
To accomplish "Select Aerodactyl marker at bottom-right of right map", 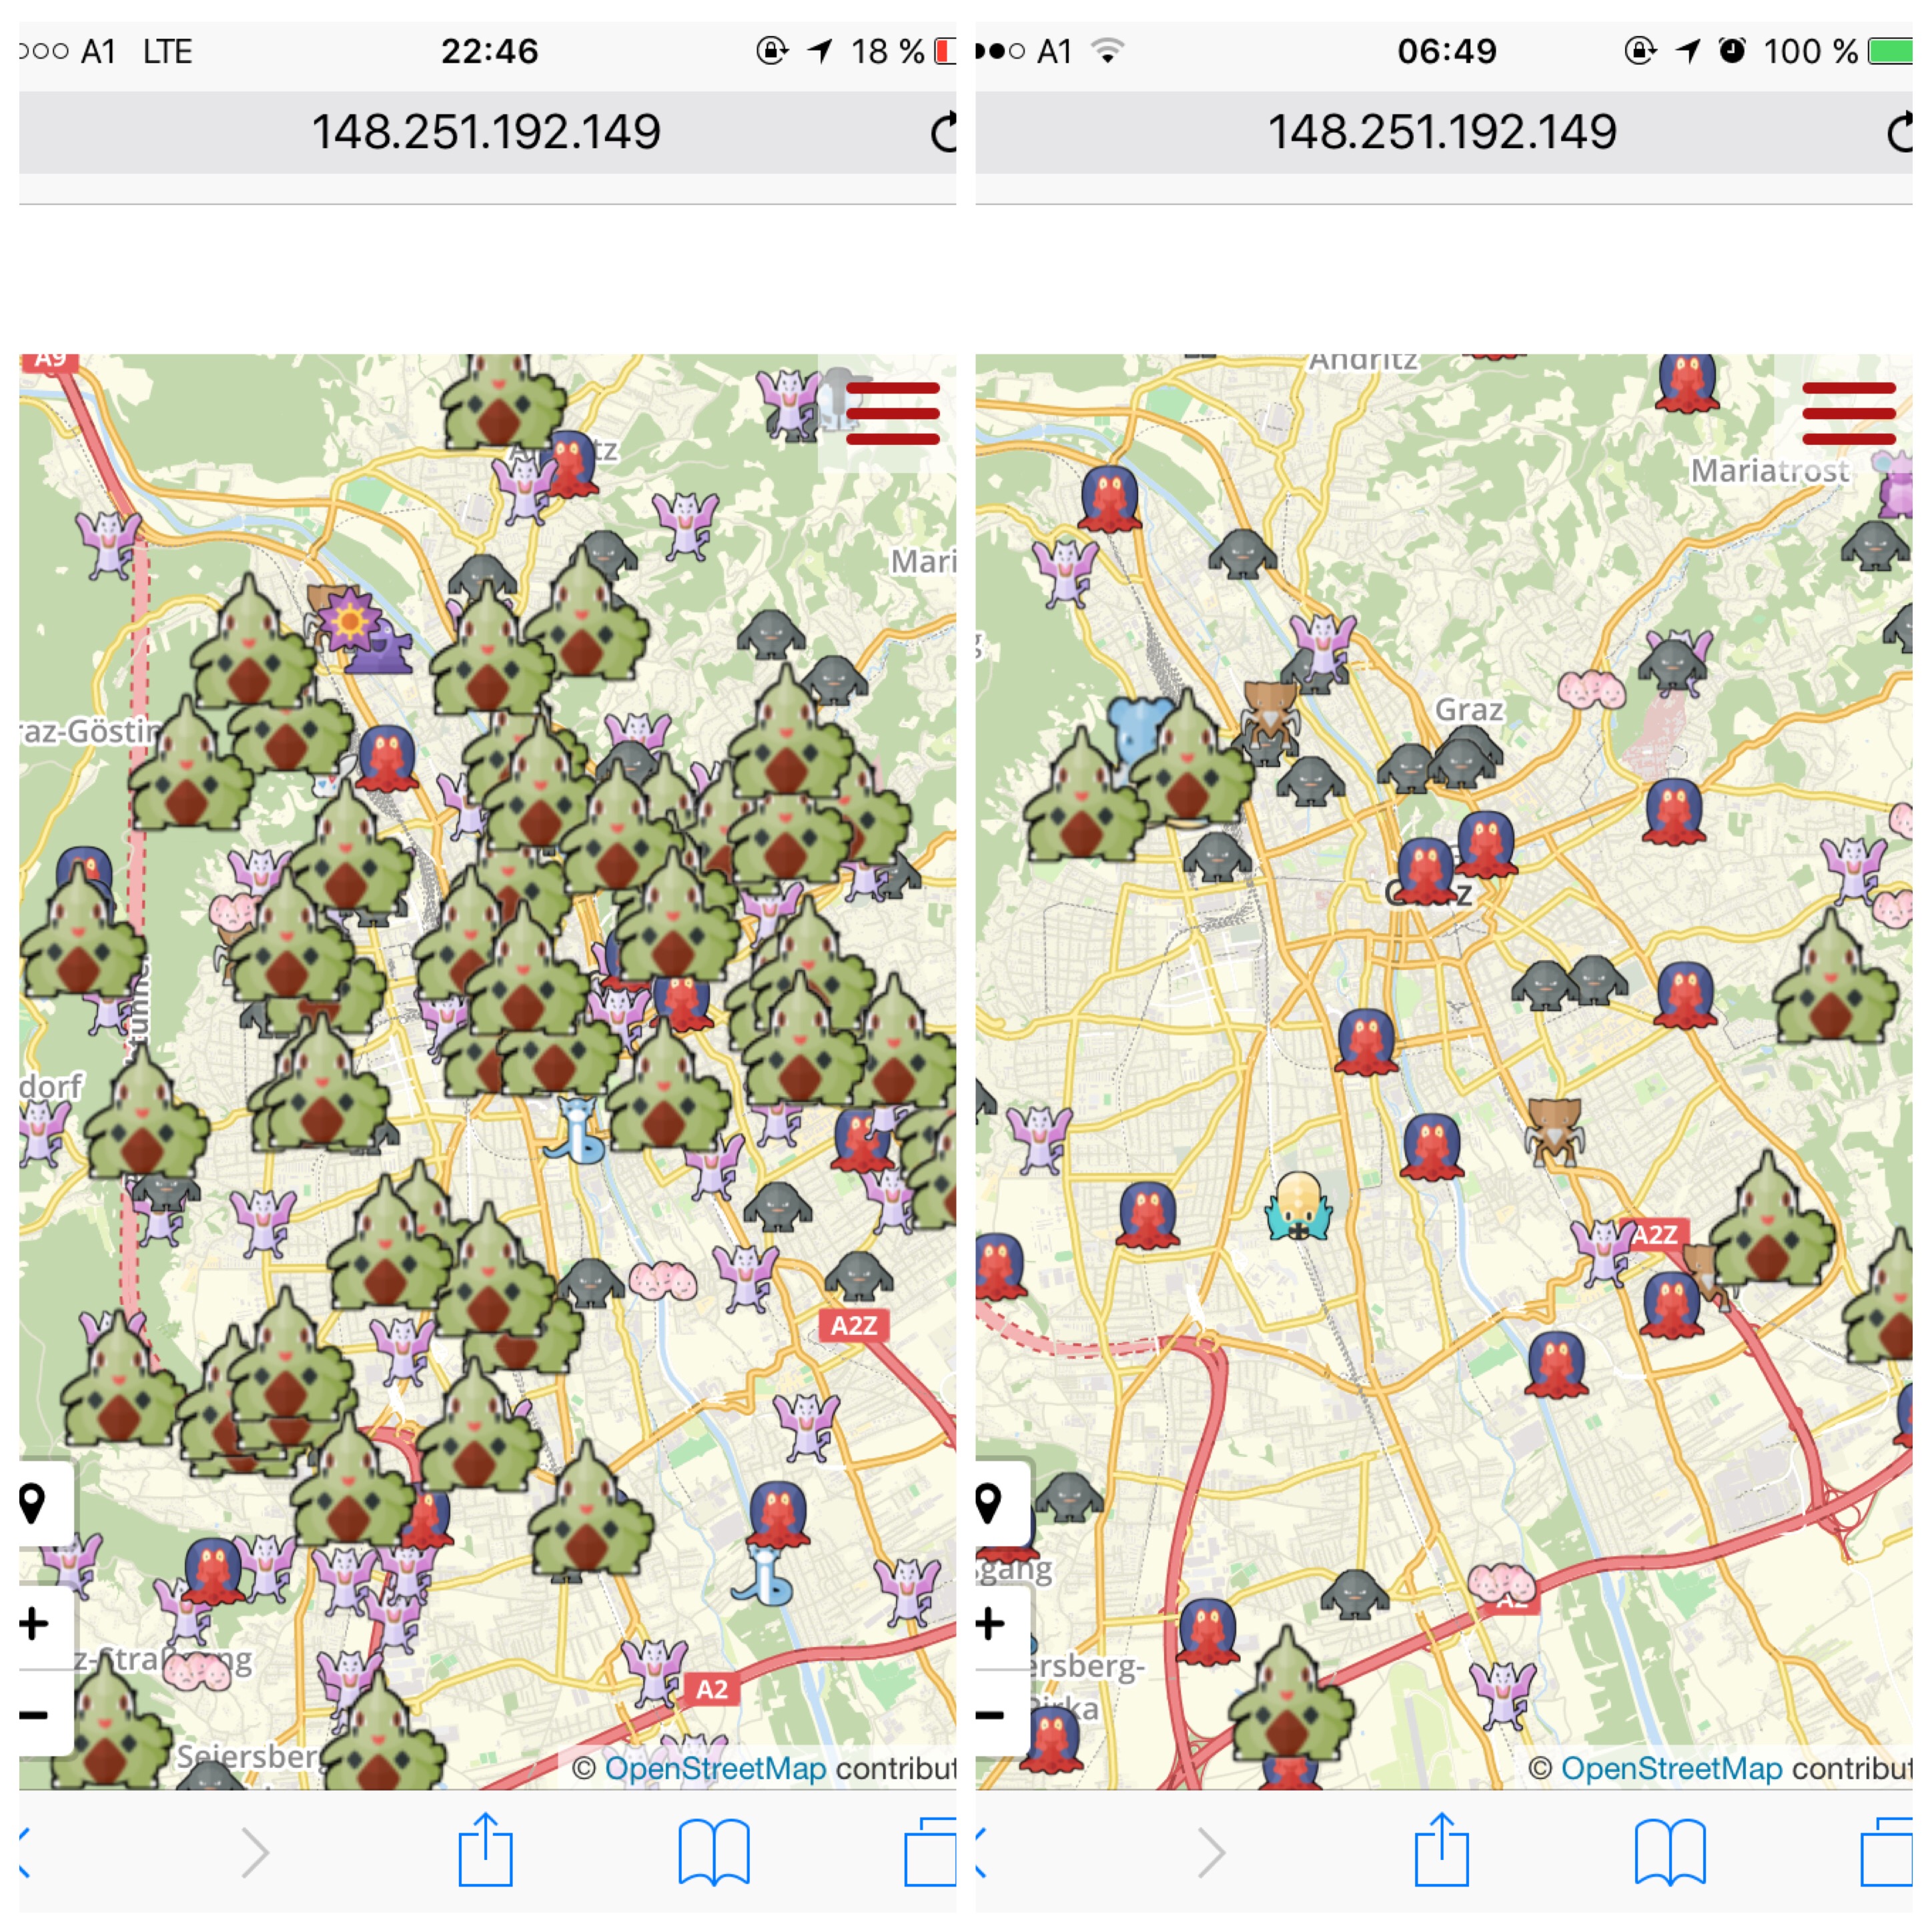I will (x=1502, y=1694).
